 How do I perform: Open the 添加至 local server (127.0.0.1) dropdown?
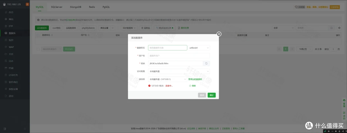pyautogui.click(x=167, y=79)
